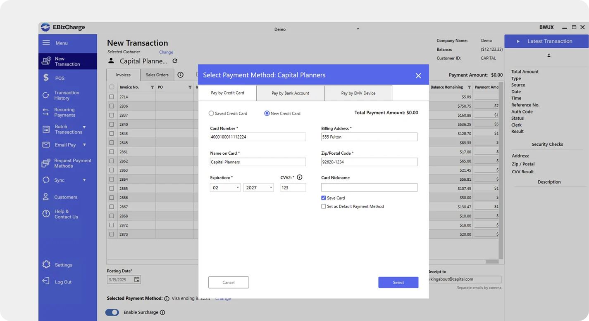Click the Customers person icon

pos(46,197)
